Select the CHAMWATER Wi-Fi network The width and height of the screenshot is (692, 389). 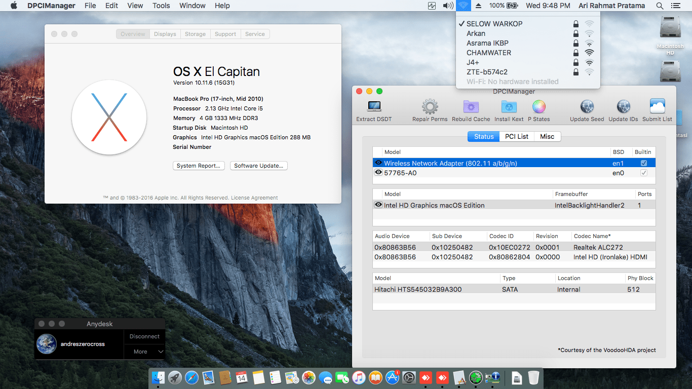(x=528, y=53)
